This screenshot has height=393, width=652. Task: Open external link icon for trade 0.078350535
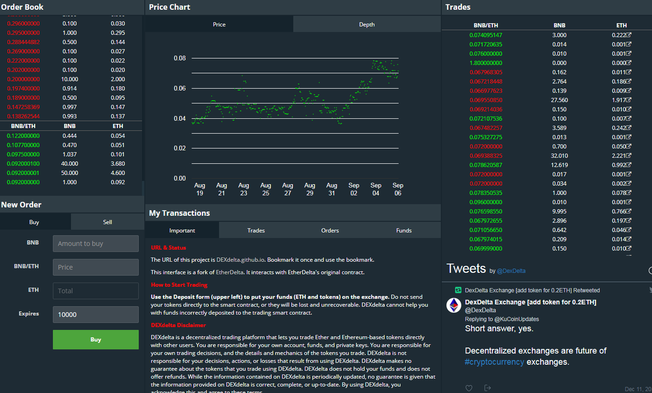click(629, 192)
